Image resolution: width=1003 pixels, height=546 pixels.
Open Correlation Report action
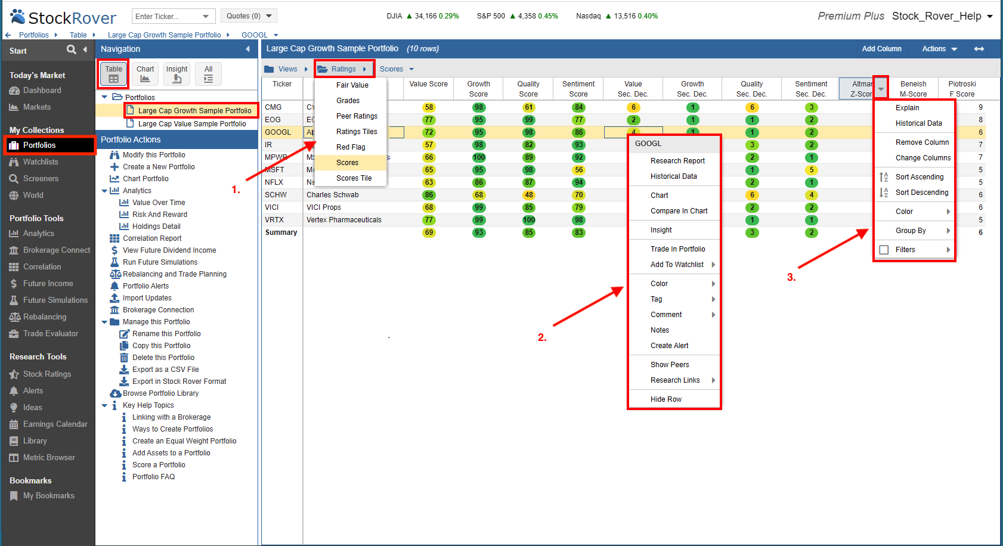(152, 238)
